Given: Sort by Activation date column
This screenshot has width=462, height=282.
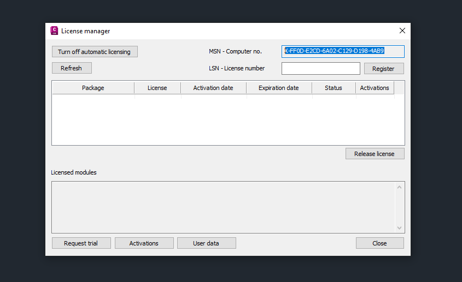Looking at the screenshot, I should click(x=213, y=88).
